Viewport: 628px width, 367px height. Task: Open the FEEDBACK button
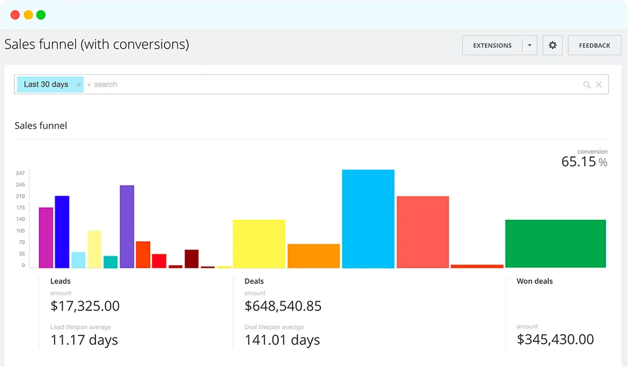tap(594, 45)
